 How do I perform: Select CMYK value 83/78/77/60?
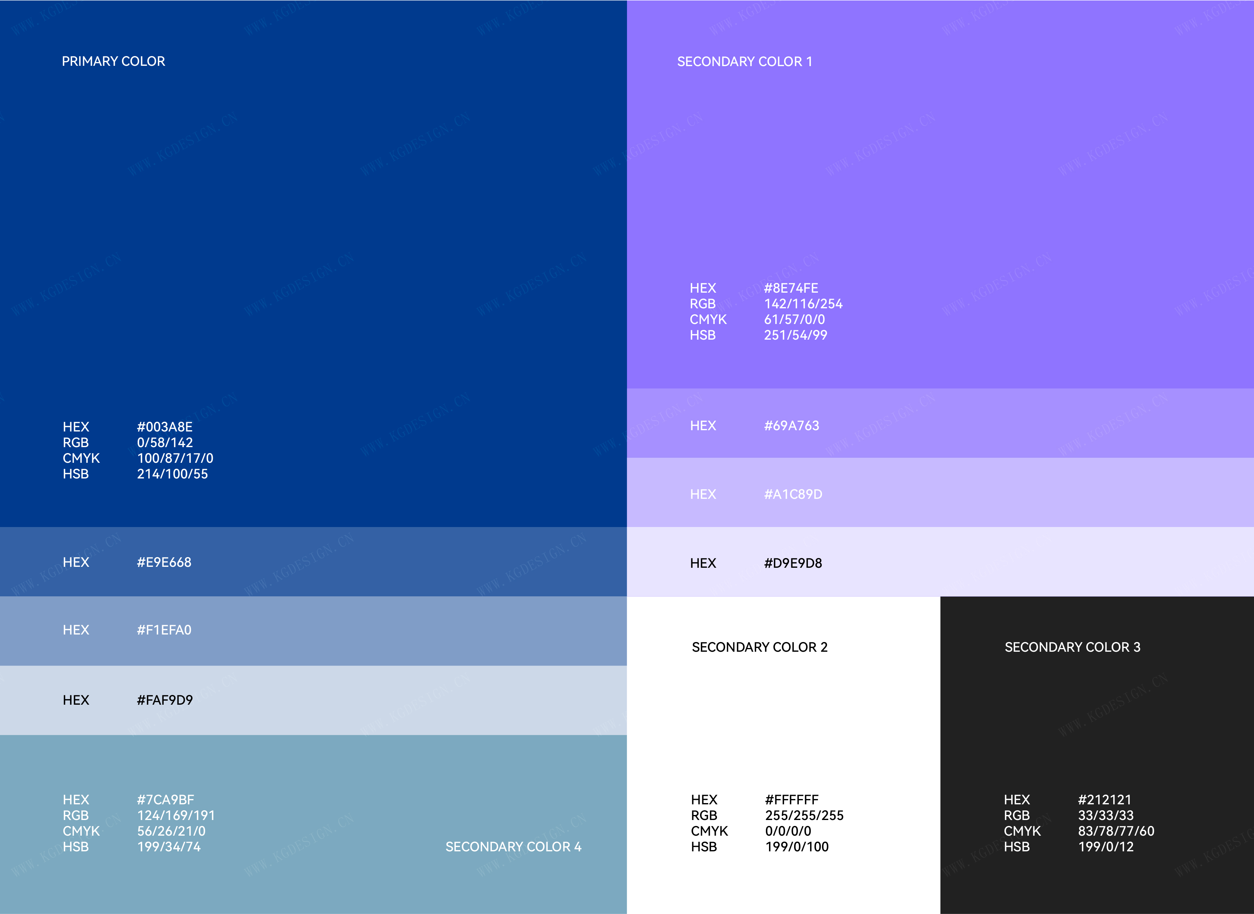[1116, 831]
